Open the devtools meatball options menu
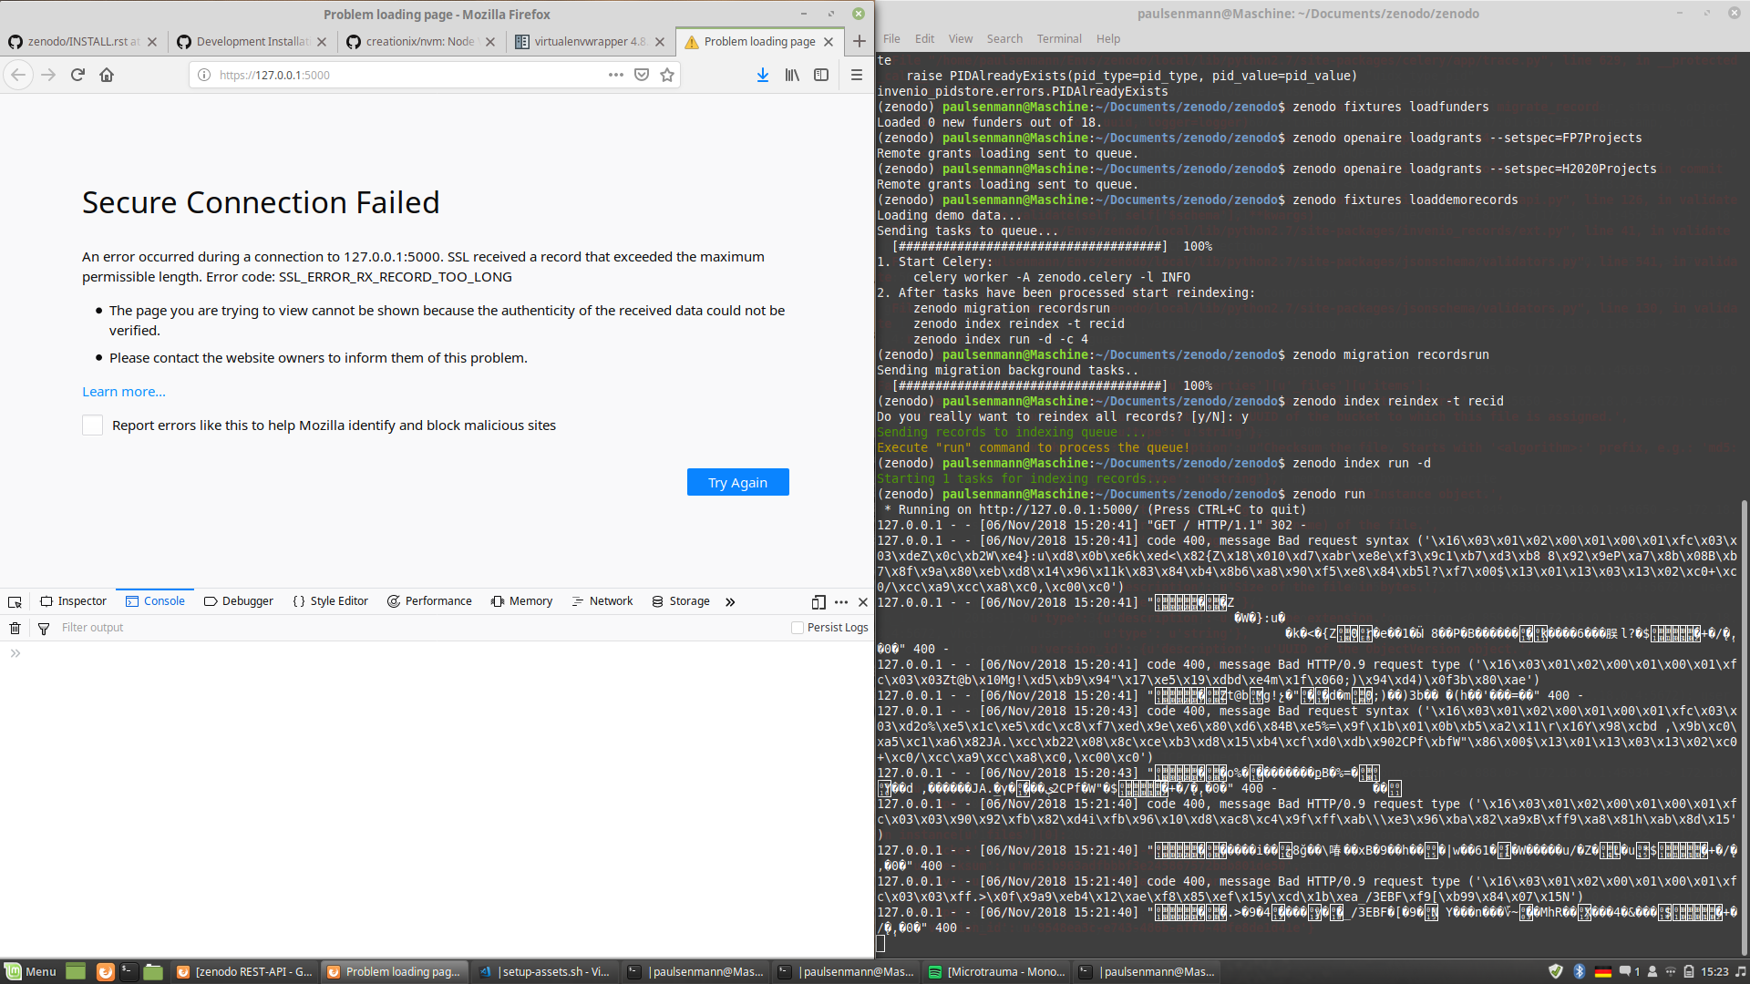Screen dimensions: 1750x984 840,602
